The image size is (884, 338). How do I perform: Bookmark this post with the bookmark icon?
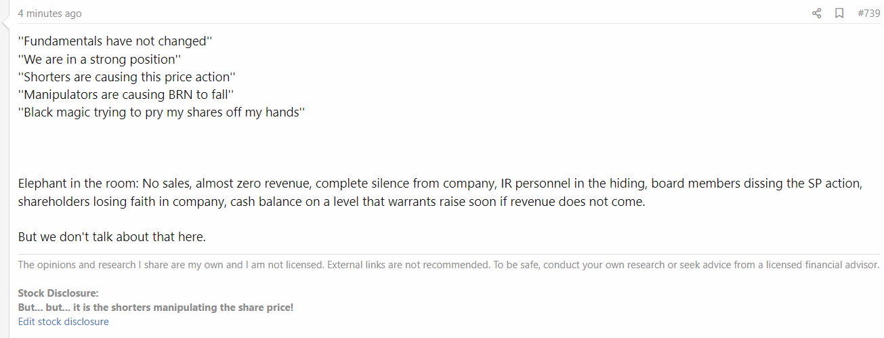tap(839, 13)
